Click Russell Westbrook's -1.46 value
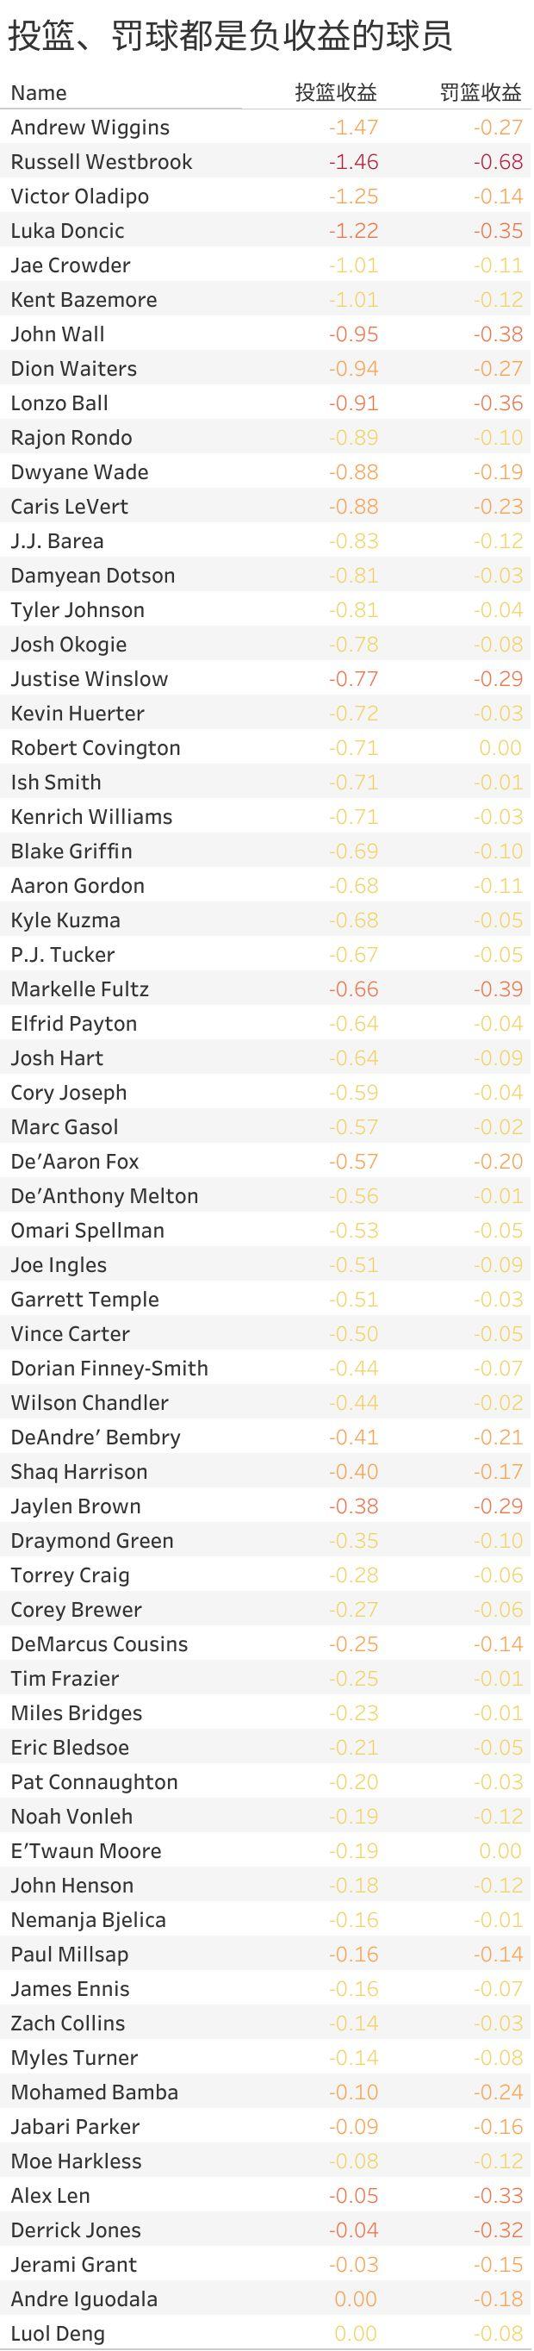Viewport: 534px width, 2351px height. (353, 163)
